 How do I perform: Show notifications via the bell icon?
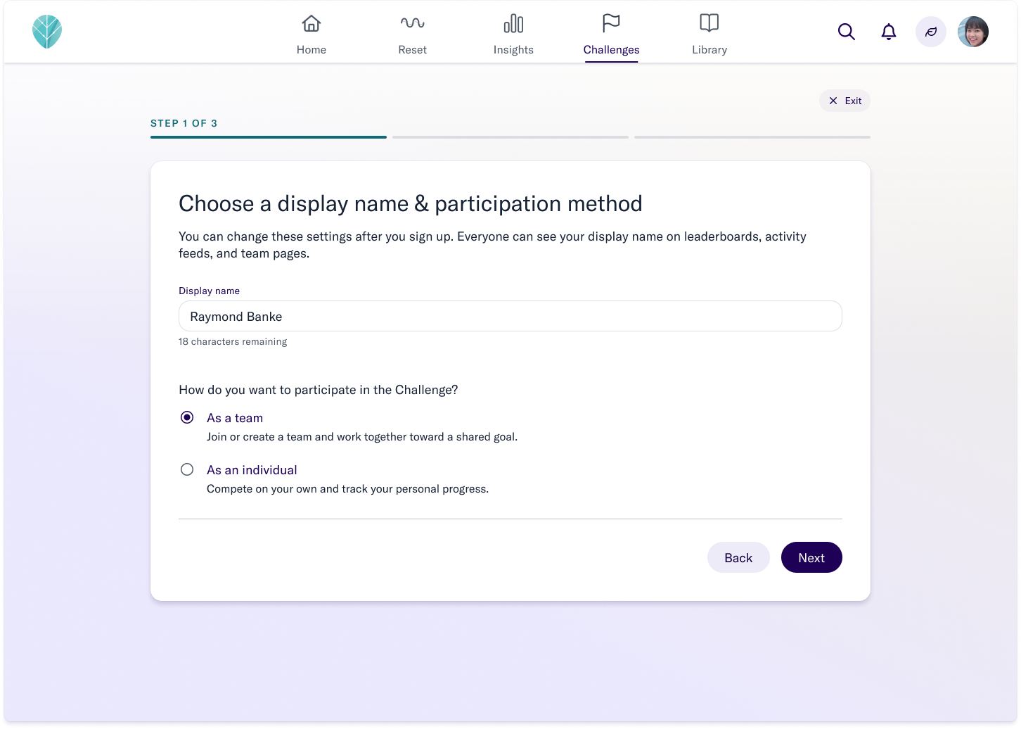tap(889, 32)
